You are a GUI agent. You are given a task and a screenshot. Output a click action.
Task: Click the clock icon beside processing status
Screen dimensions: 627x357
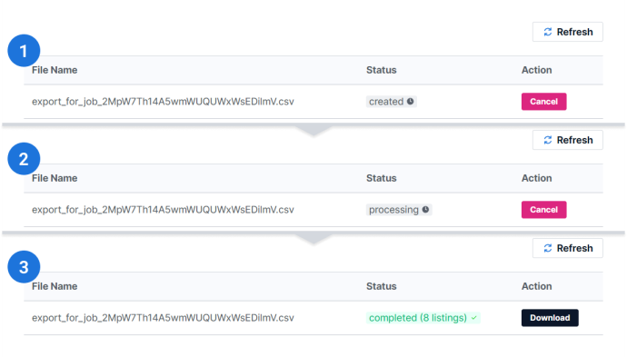coord(425,210)
